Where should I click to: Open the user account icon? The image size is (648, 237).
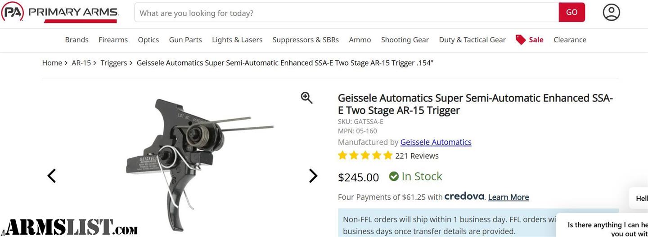(x=611, y=13)
